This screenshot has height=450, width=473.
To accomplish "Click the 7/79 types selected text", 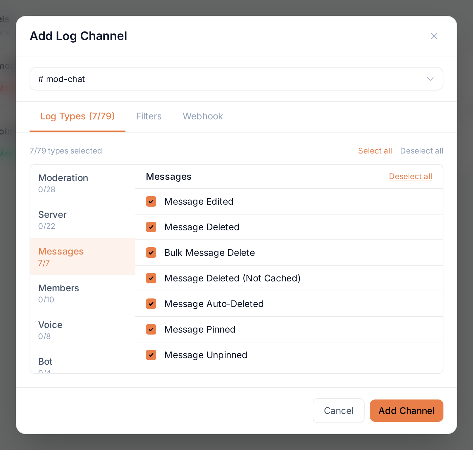I will 66,151.
